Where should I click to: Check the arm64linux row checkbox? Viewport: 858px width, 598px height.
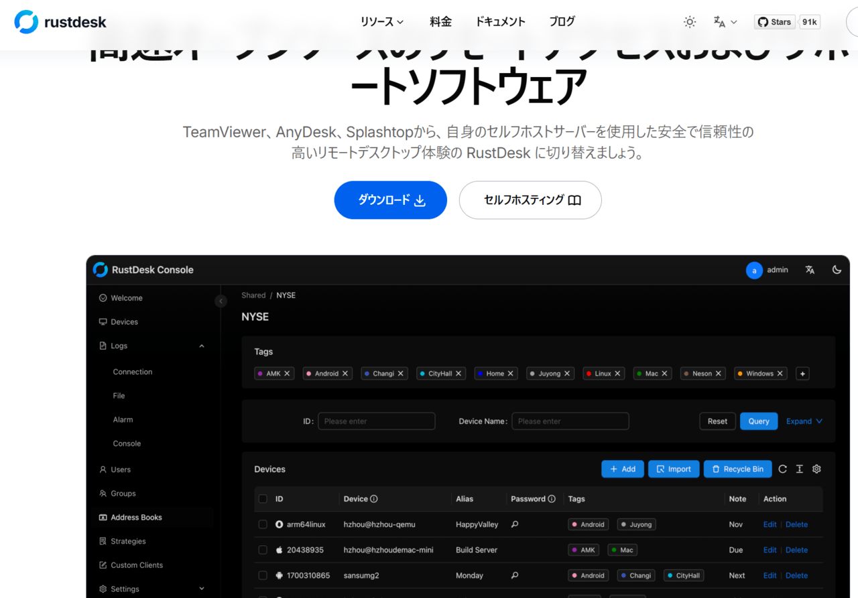(x=263, y=524)
